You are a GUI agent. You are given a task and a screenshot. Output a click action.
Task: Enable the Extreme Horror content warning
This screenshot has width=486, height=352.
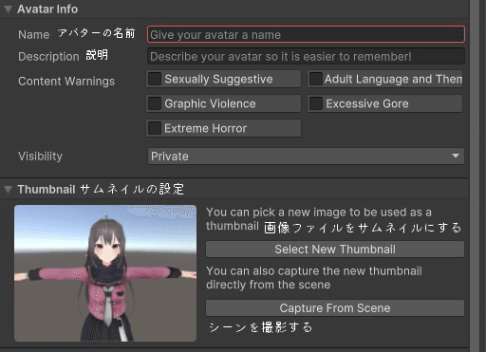(x=155, y=128)
